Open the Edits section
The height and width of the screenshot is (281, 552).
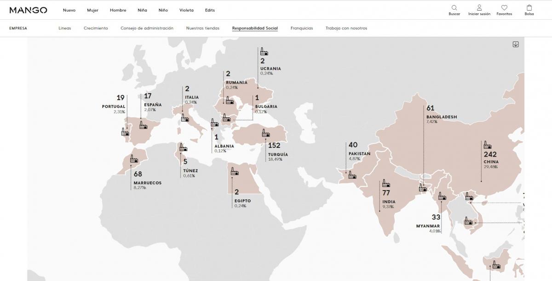(210, 10)
